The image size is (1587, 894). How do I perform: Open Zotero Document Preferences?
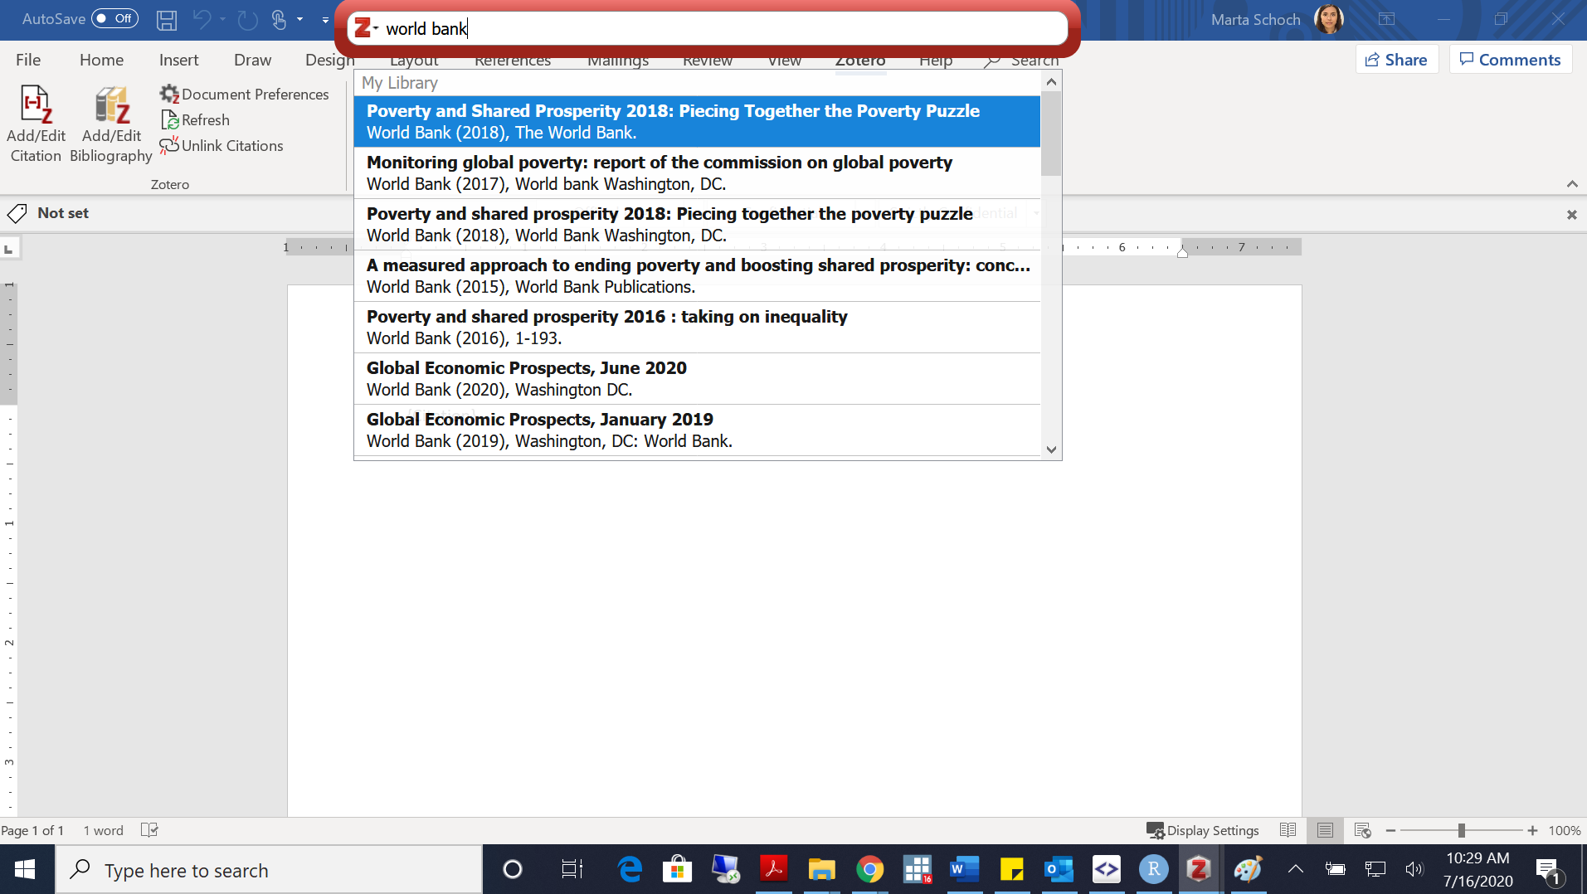[x=245, y=95]
